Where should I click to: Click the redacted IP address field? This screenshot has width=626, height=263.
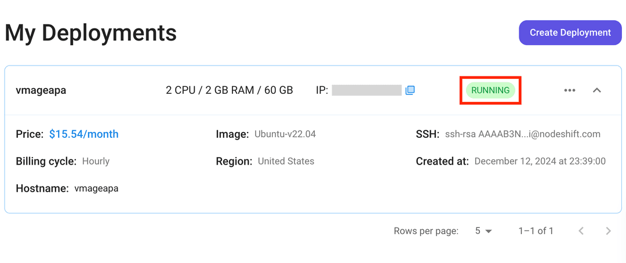pos(366,90)
